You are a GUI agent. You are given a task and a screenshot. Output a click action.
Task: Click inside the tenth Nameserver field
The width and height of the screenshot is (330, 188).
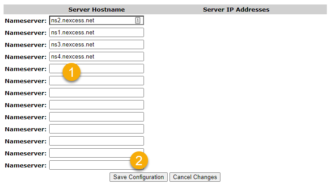[96, 129]
